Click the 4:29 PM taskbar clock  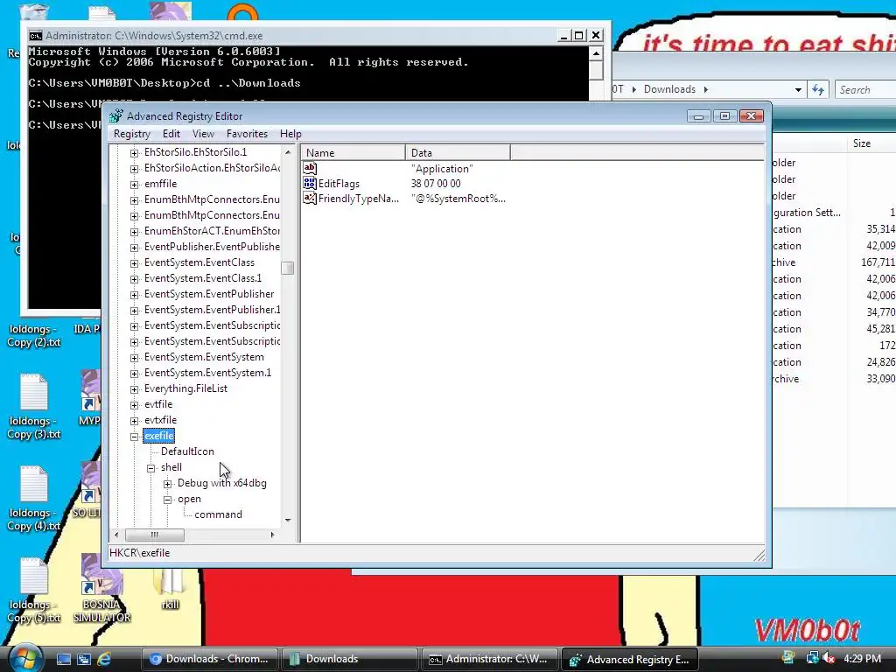pos(862,658)
